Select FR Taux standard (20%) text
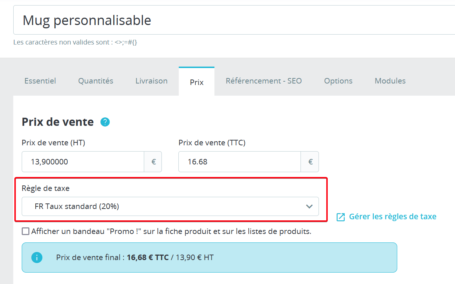 [77, 206]
